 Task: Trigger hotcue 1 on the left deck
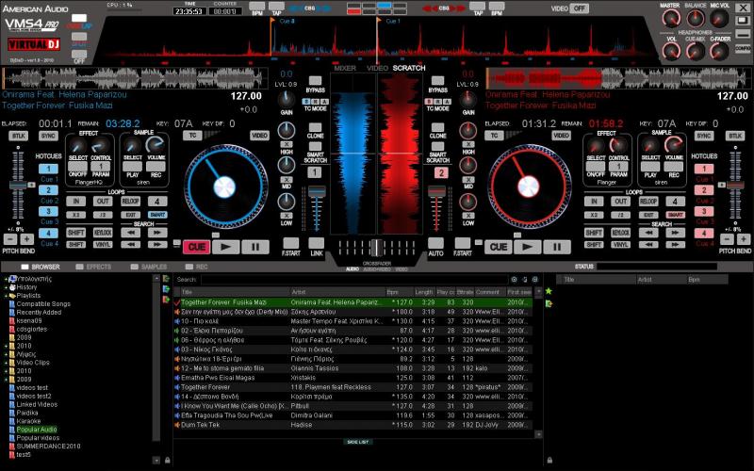pos(48,169)
